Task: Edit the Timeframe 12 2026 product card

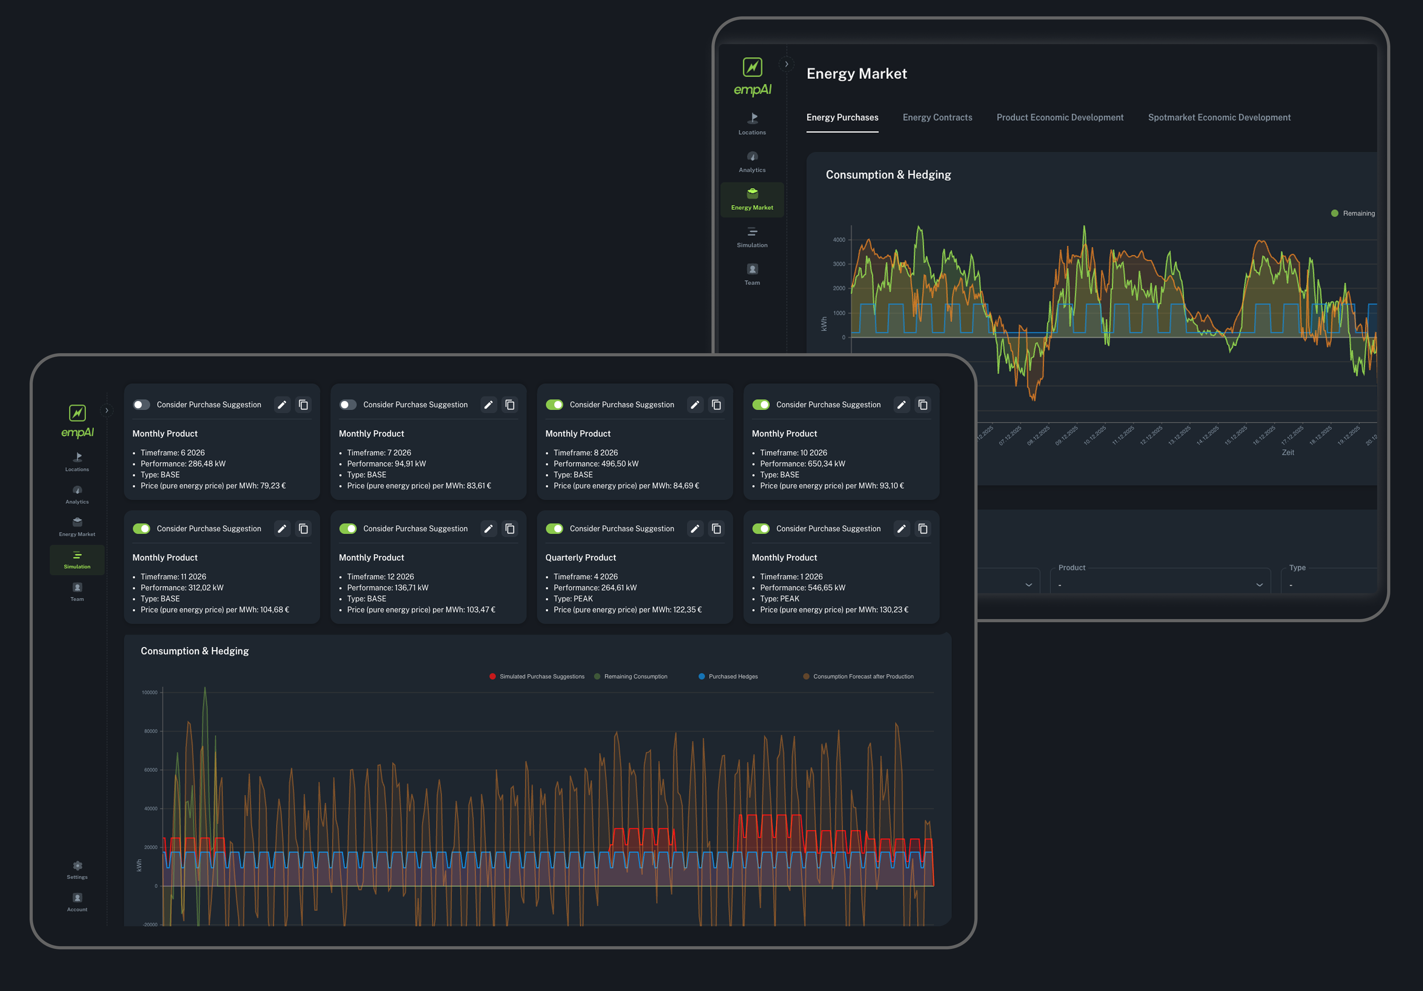Action: click(488, 529)
